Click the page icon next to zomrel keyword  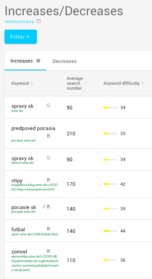tap(48, 251)
